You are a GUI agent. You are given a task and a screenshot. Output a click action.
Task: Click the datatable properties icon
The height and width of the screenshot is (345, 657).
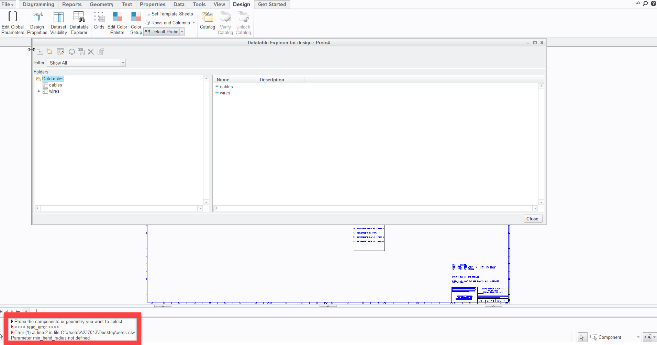tap(101, 52)
